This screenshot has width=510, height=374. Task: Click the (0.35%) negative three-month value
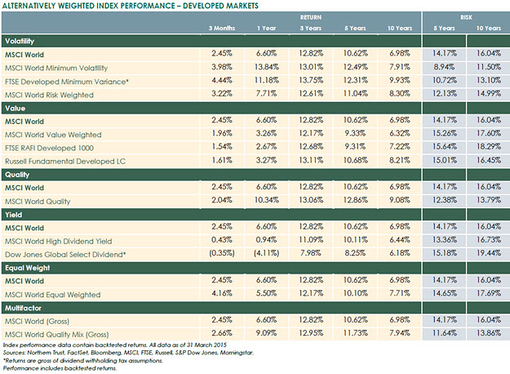pos(222,253)
